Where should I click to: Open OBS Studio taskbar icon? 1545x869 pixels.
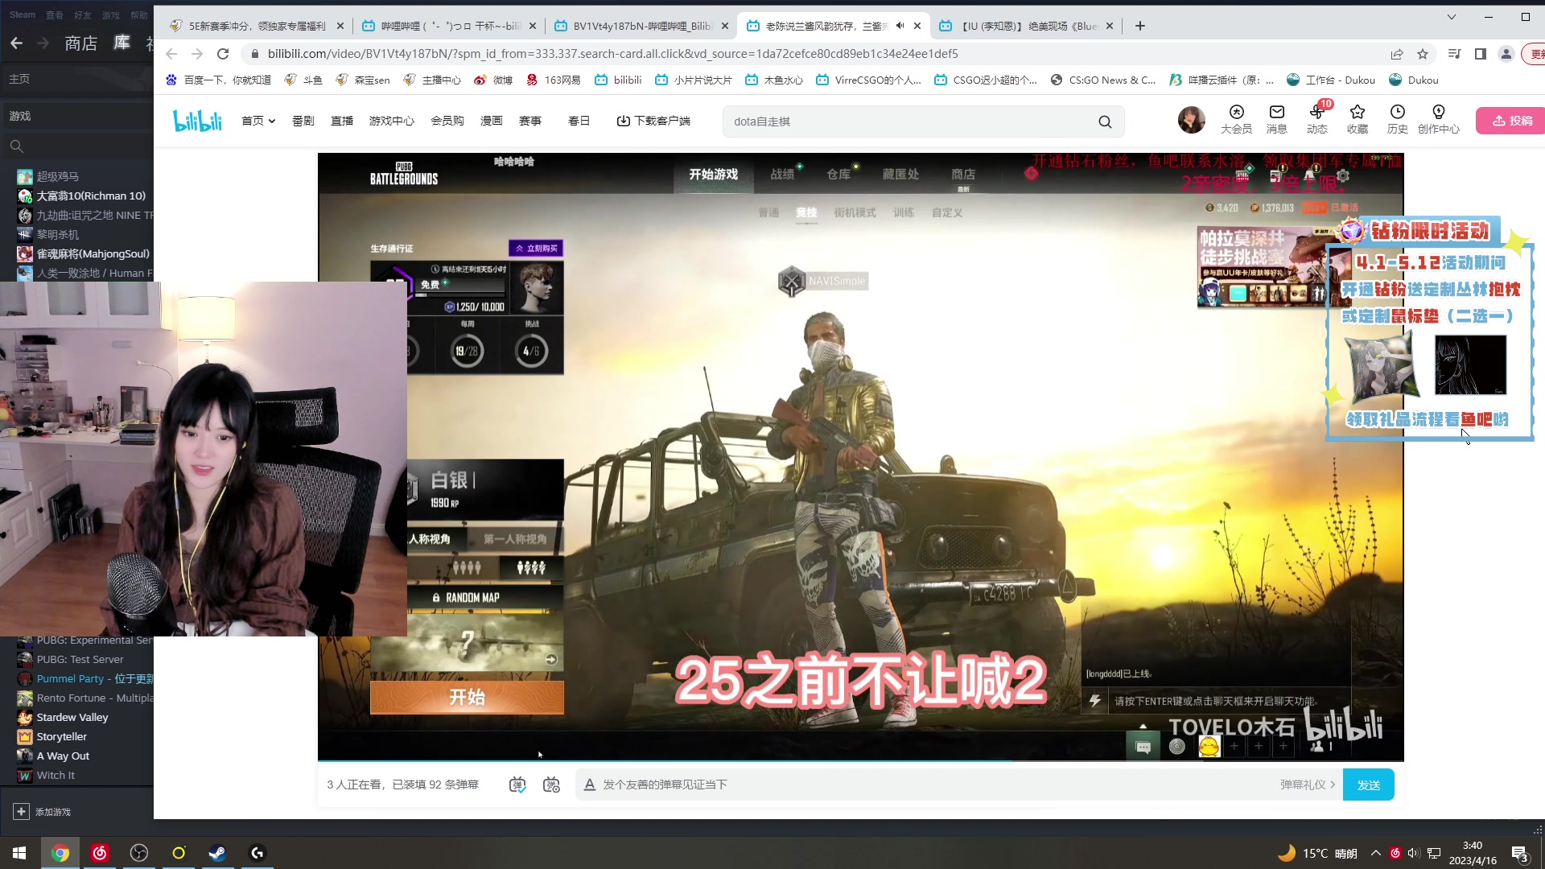coord(139,853)
